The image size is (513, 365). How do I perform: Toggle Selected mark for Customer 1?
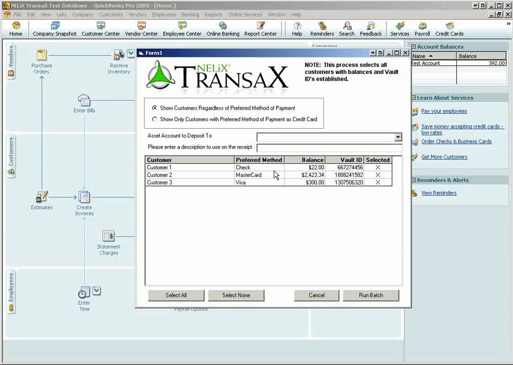[378, 167]
